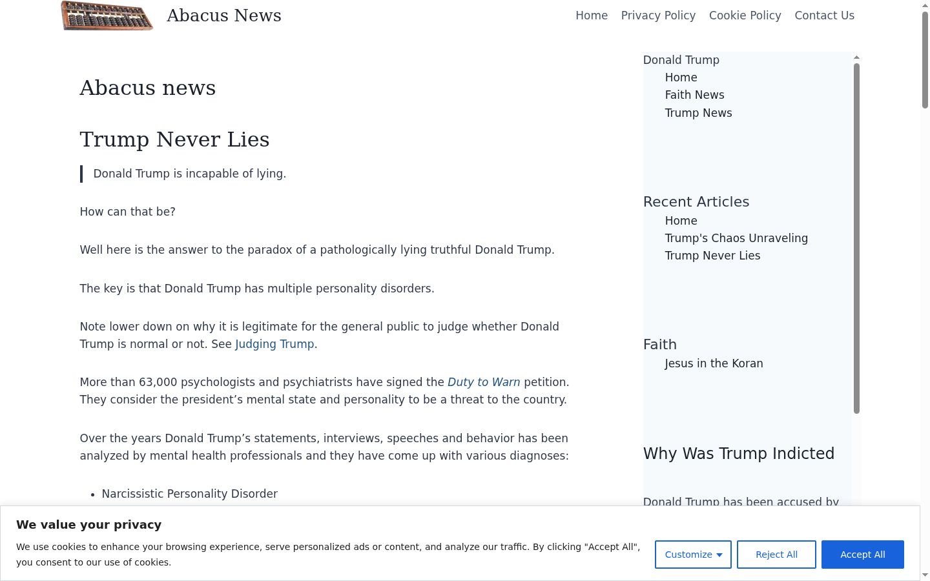930x581 pixels.
Task: Reject all cookies
Action: [x=776, y=555]
